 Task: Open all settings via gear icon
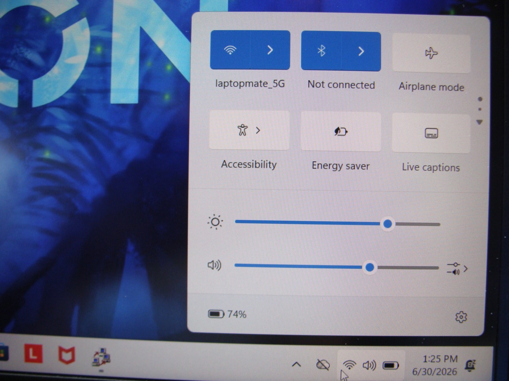tap(461, 317)
